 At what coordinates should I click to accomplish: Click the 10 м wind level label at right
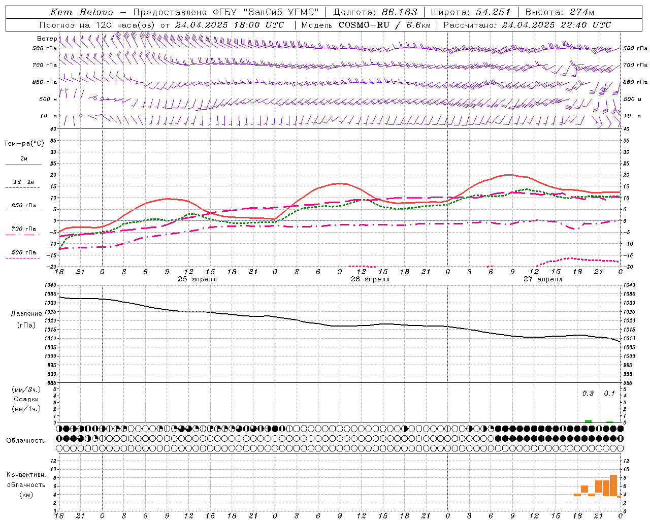pos(632,116)
